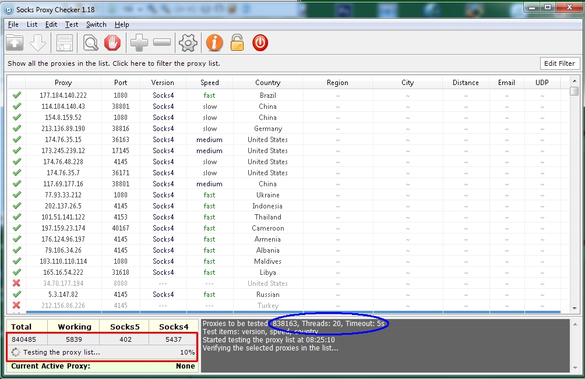585x379 pixels.
Task: Click the padlock toolbar icon
Action: [x=236, y=42]
